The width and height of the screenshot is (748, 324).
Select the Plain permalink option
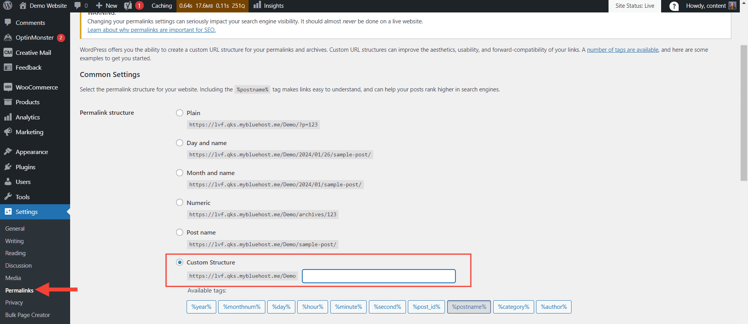(x=180, y=113)
